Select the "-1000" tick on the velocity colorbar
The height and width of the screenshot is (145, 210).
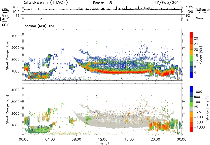pyautogui.click(x=199, y=127)
